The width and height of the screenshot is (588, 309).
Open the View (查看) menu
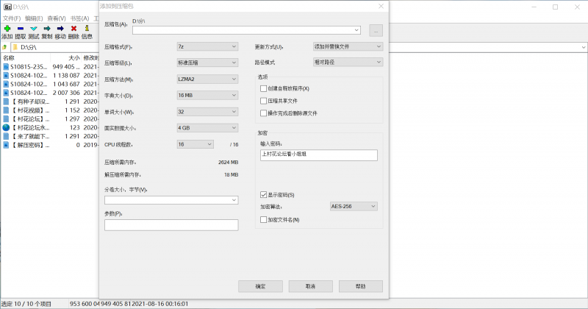point(54,18)
